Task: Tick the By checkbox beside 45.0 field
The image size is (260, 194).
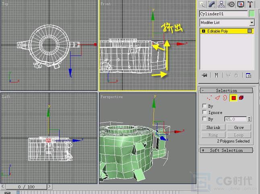Action: [204, 119]
